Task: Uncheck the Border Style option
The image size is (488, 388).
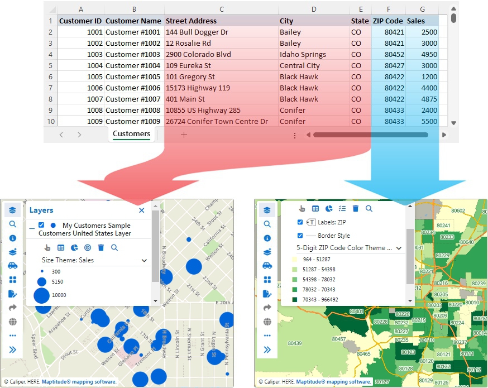Action: coord(299,236)
